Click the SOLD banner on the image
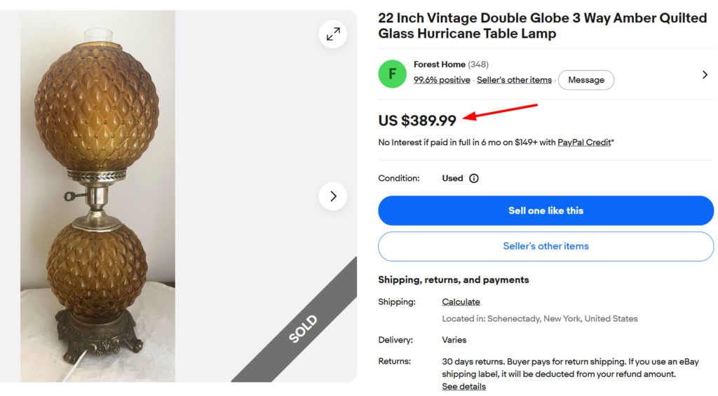This screenshot has width=718, height=396. [303, 329]
